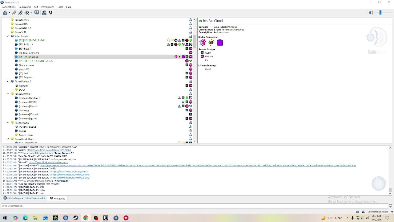Open the fpschallenge.eu/match/262948 link
The height and width of the screenshot is (222, 394).
tap(70, 175)
